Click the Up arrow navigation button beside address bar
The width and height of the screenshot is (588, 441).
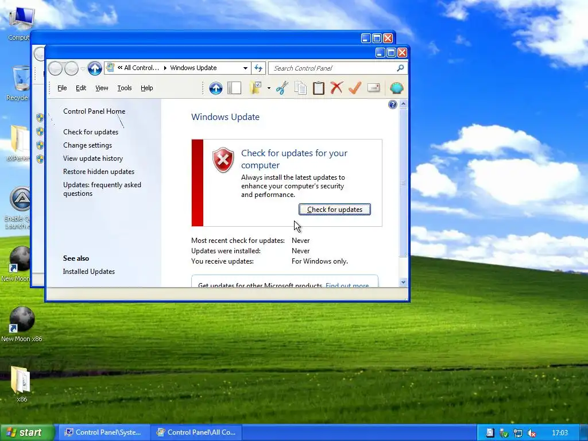point(95,68)
